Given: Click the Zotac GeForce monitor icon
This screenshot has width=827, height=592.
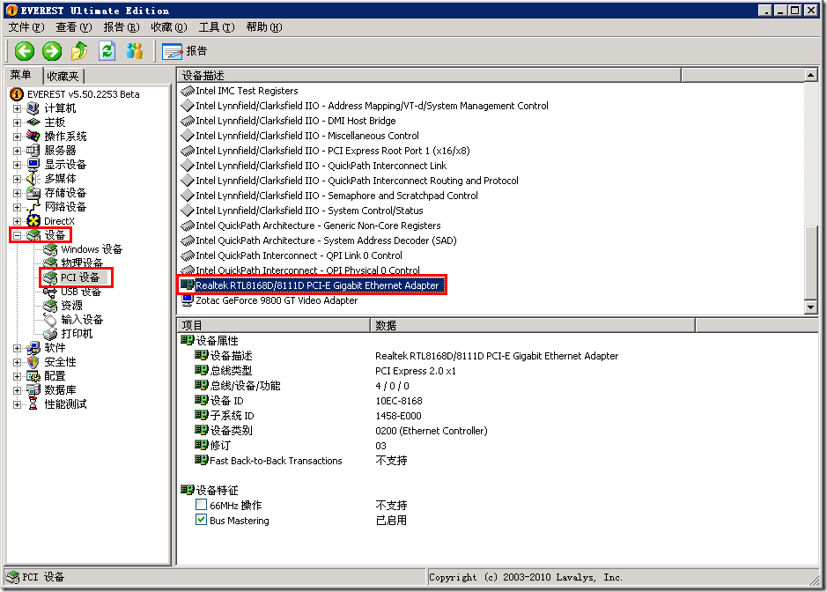Looking at the screenshot, I should pos(188,300).
